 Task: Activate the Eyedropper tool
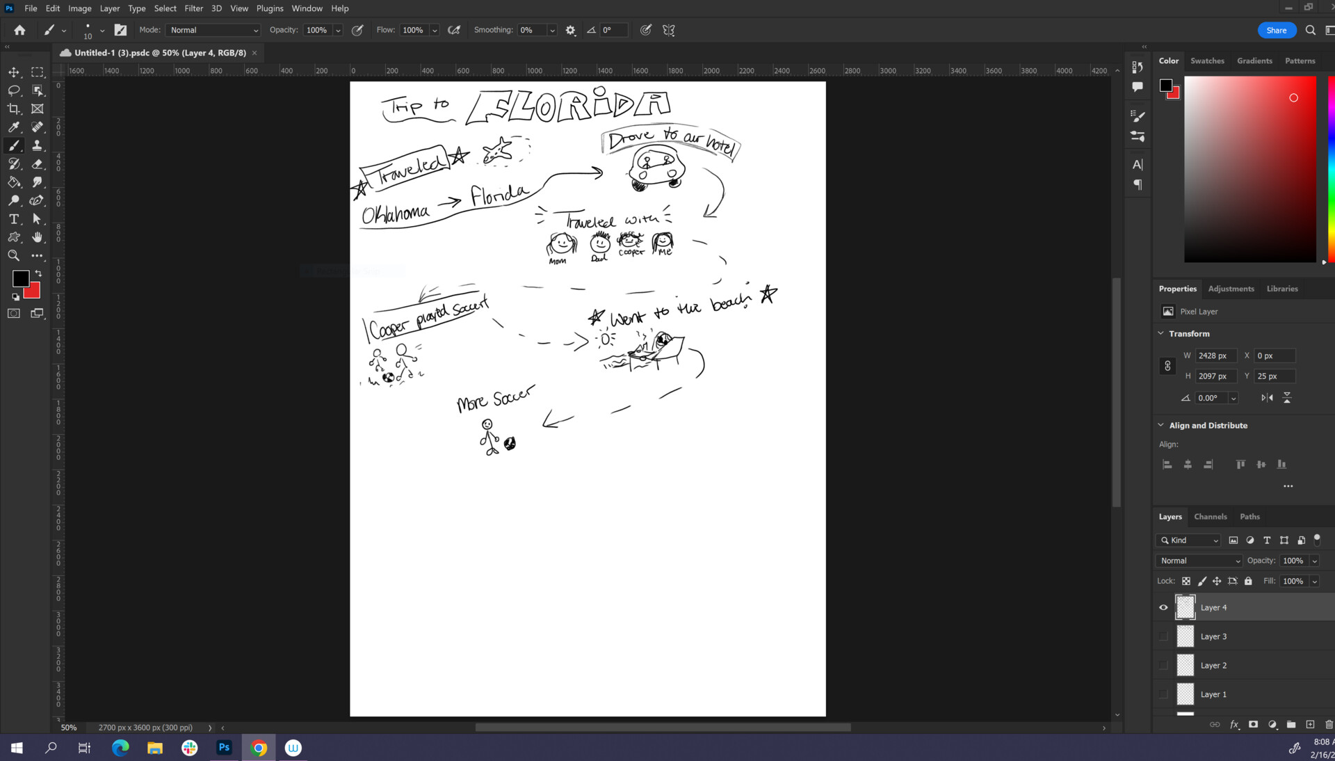coord(14,127)
